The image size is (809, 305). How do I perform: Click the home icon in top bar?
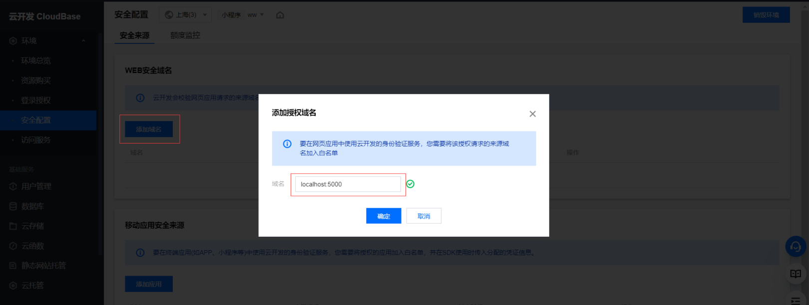280,15
